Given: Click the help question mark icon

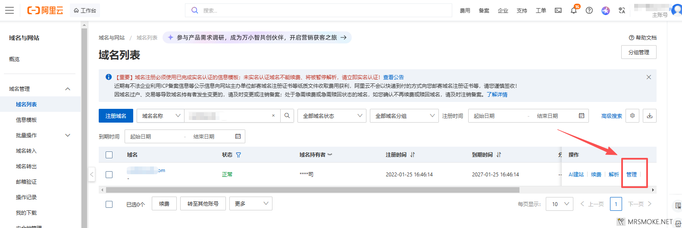Looking at the screenshot, I should coord(589,10).
